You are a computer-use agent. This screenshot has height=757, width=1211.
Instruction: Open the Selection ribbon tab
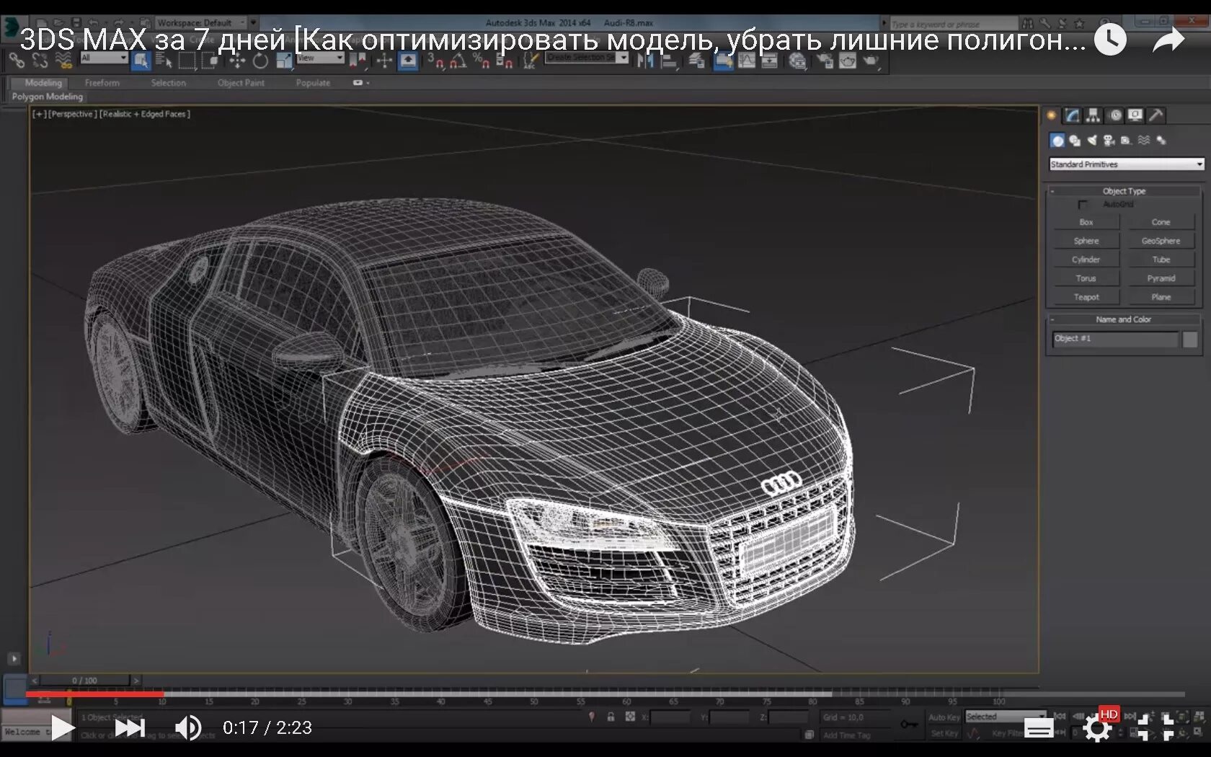(x=169, y=83)
